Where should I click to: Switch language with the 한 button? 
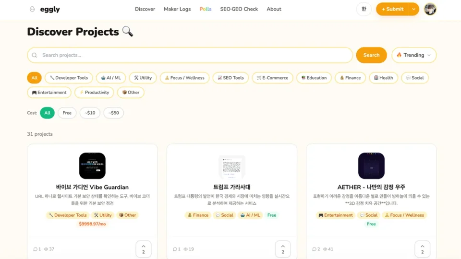(x=364, y=9)
